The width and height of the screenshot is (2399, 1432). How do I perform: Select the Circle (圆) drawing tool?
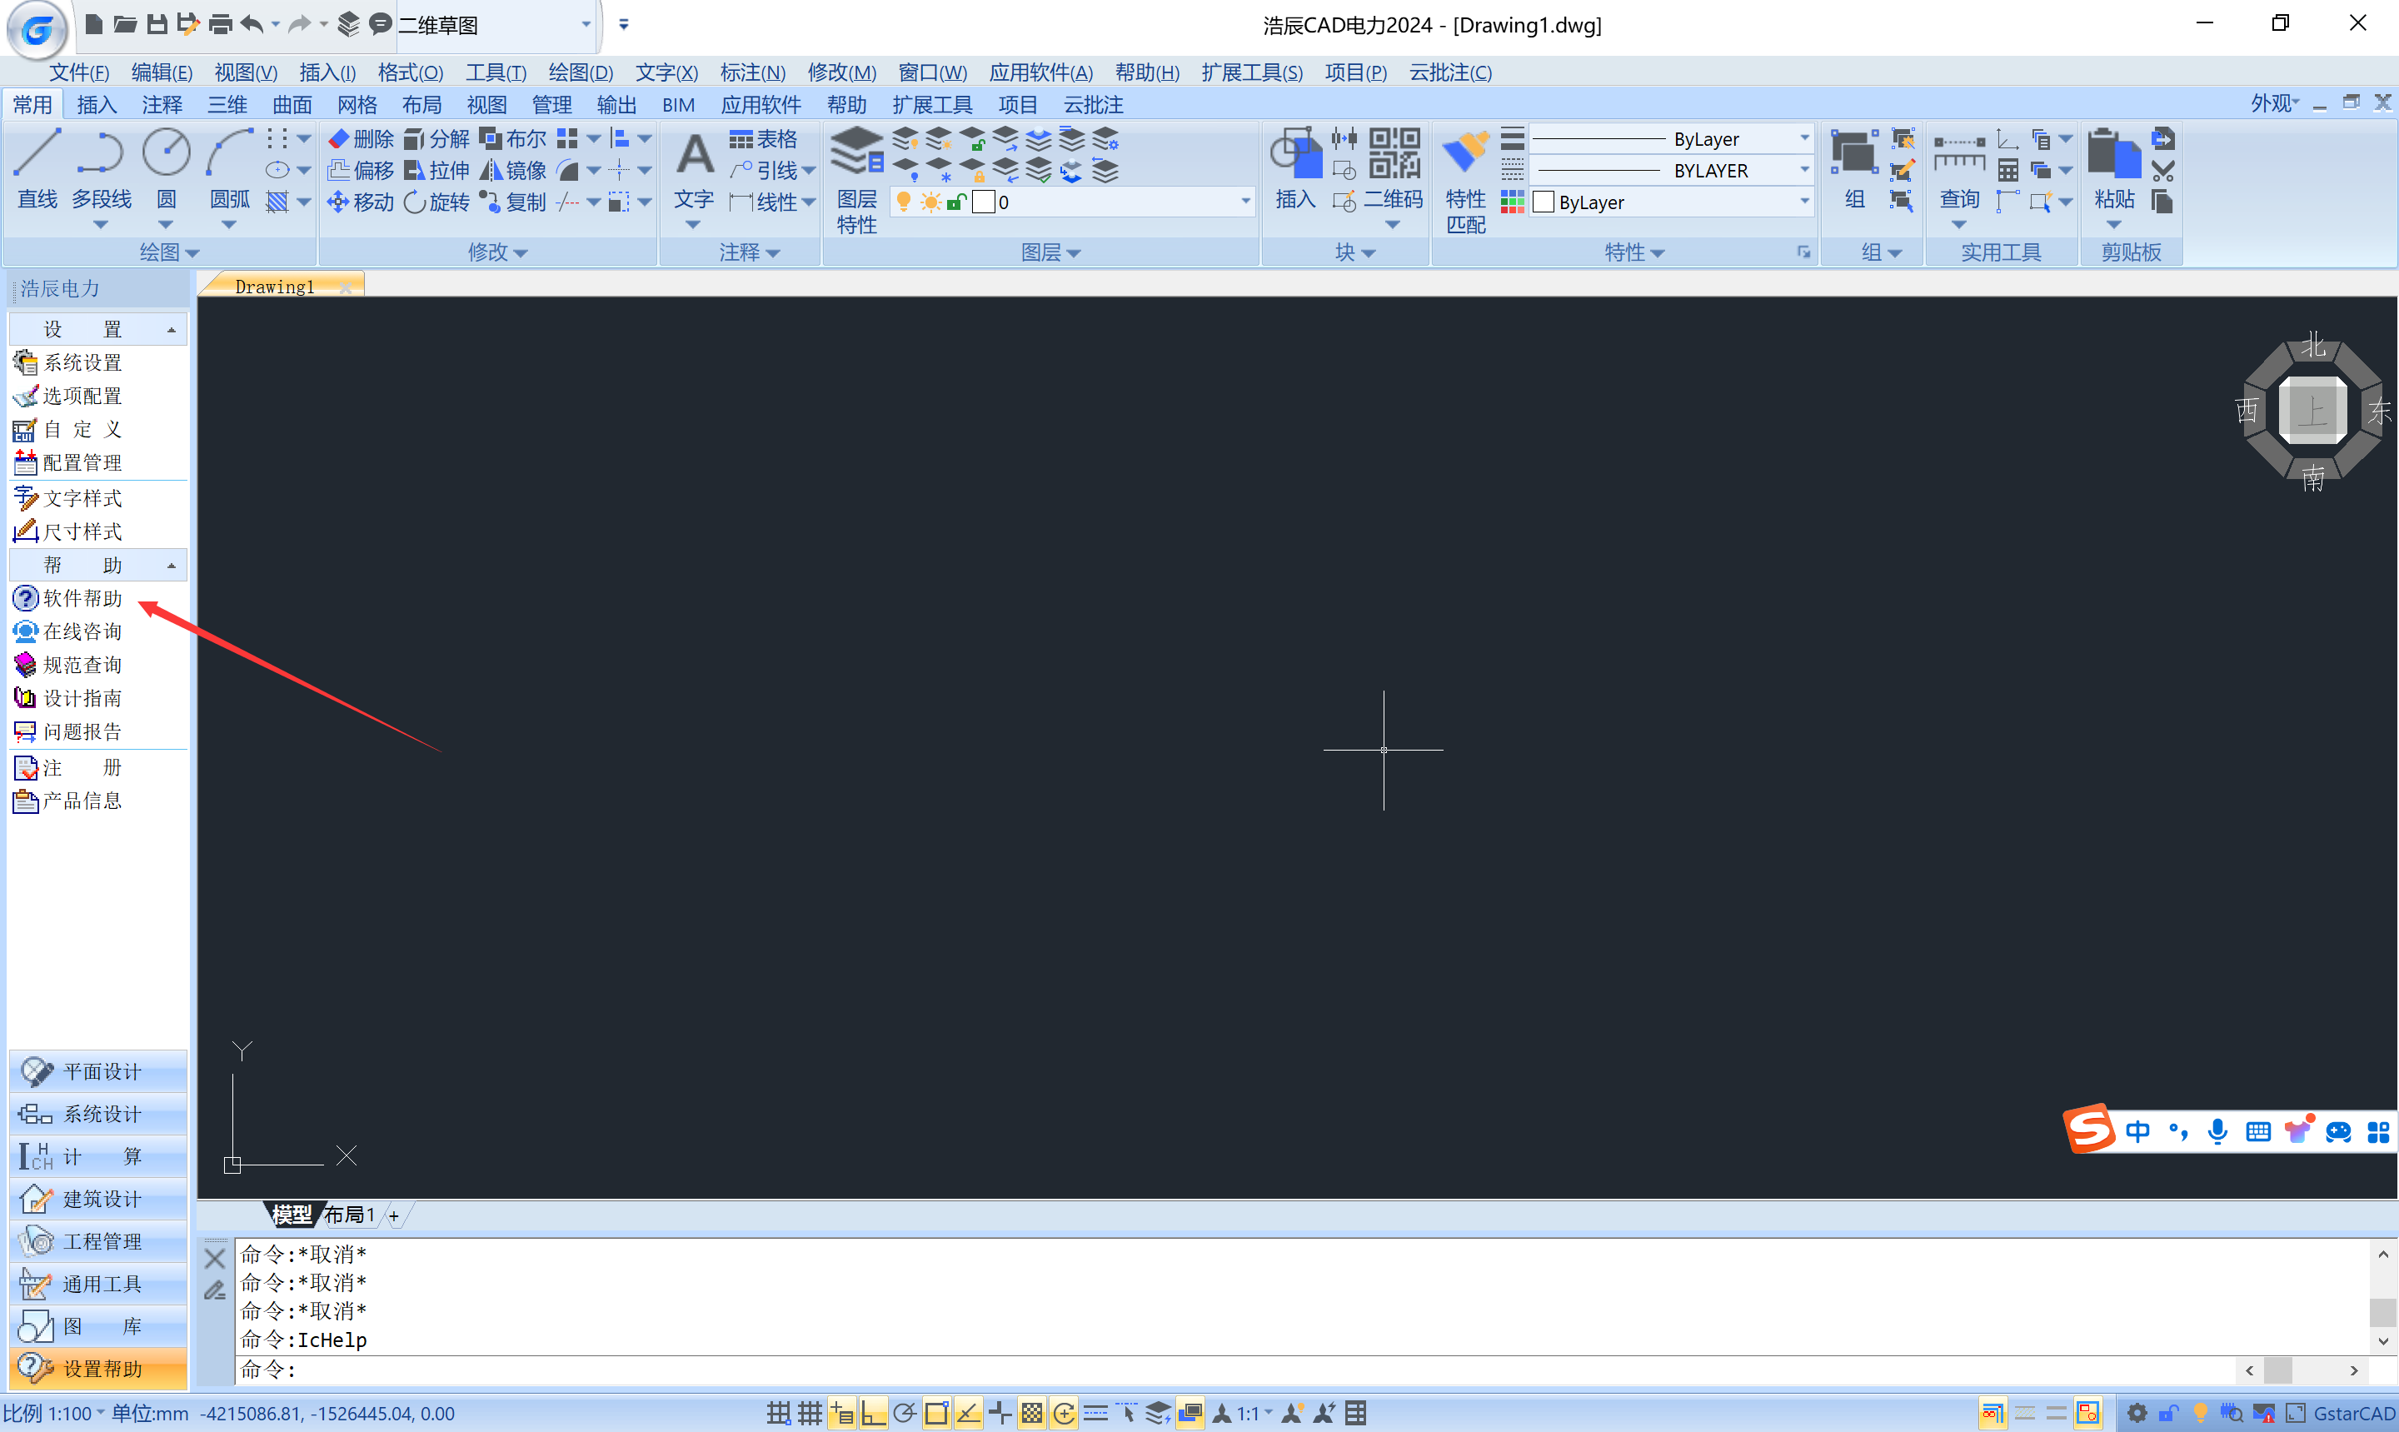tap(166, 154)
